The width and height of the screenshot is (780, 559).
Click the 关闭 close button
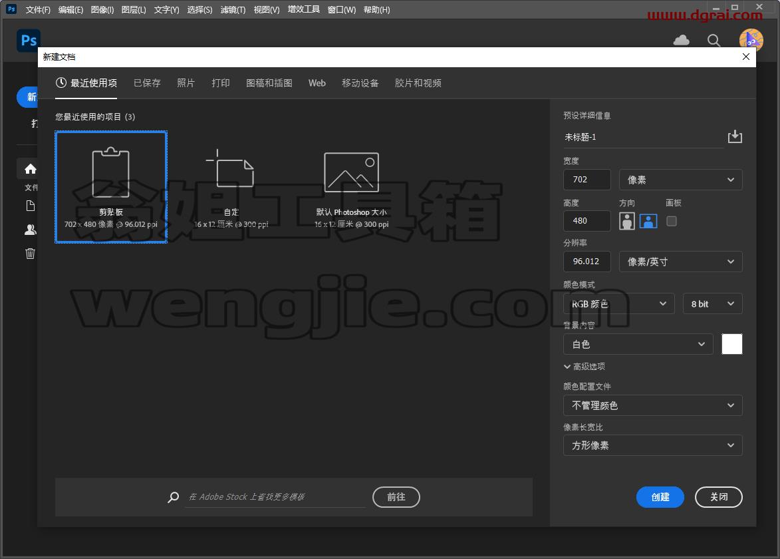pos(718,497)
